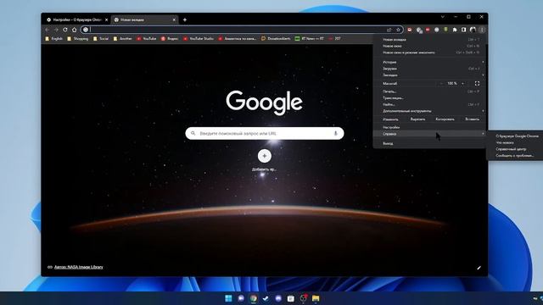The image size is (543, 305).
Task: Open the NASA Image Library author link
Action: (x=79, y=267)
